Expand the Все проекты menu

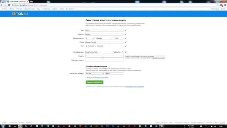(71, 9)
